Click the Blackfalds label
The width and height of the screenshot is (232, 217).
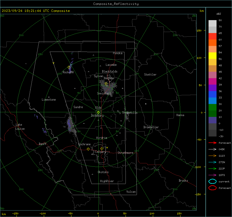tap(110, 71)
